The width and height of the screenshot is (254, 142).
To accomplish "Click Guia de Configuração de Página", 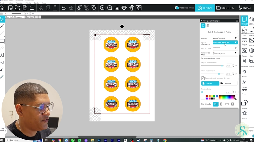I will tap(219, 32).
